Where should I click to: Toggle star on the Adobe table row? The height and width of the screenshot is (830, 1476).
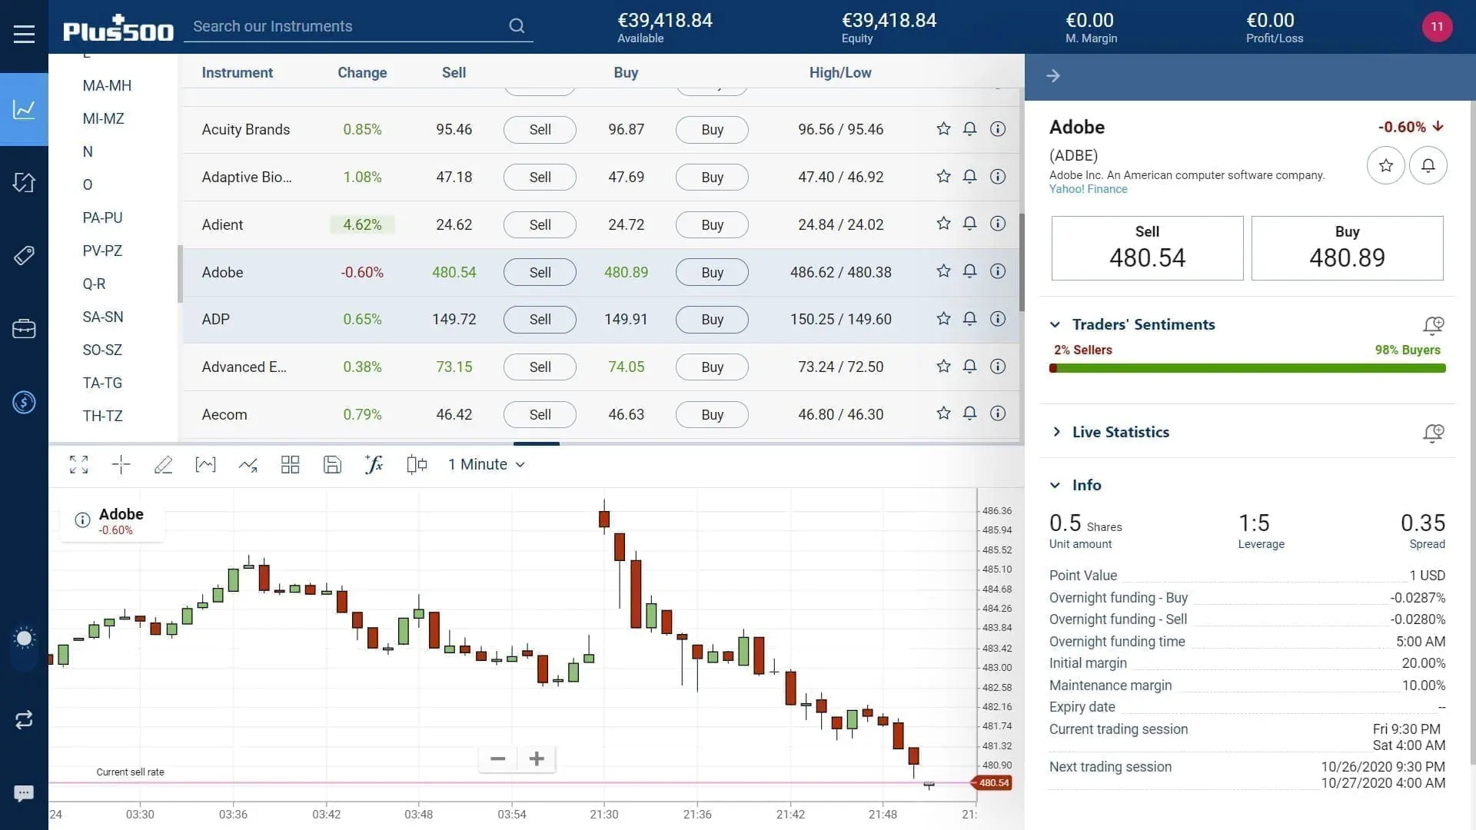click(x=943, y=271)
